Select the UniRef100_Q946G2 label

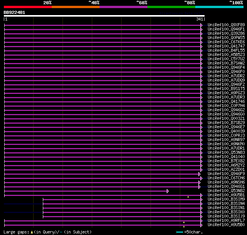226,110
